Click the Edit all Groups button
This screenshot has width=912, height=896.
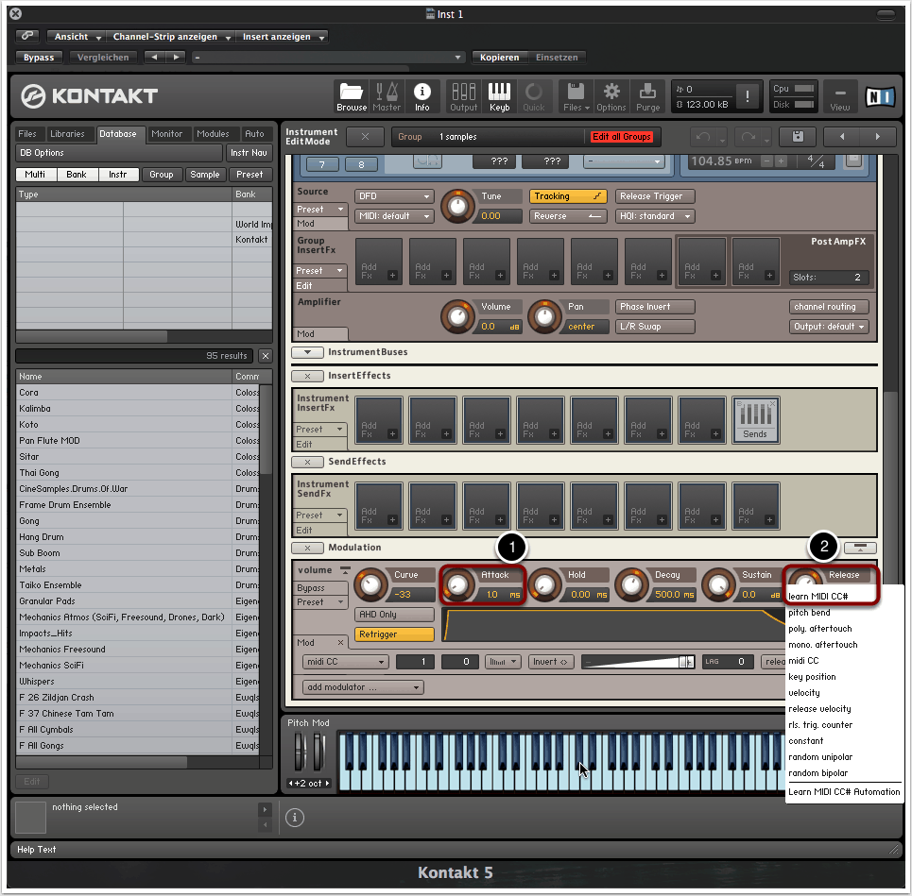pos(621,137)
